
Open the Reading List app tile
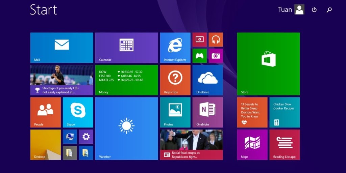pos(285,145)
